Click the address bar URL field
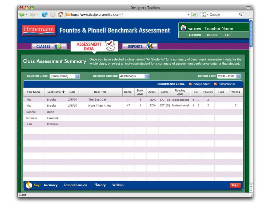The height and width of the screenshot is (205, 273). [x=129, y=14]
